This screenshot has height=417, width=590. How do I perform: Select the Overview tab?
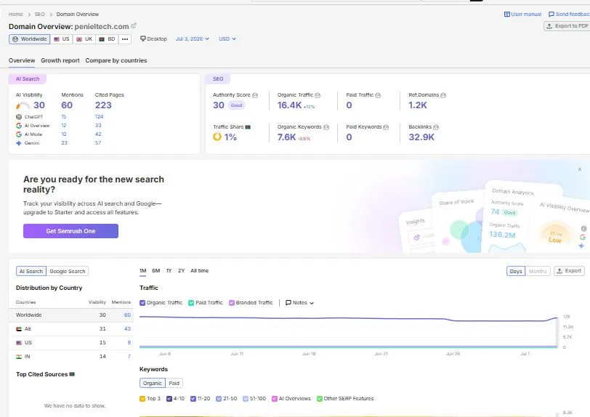(x=22, y=60)
